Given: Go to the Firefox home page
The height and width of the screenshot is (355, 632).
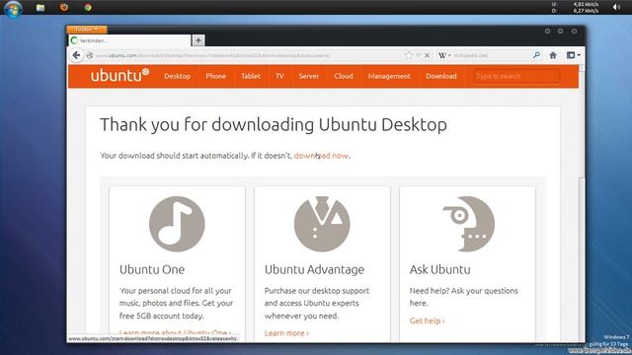Looking at the screenshot, I should point(553,55).
